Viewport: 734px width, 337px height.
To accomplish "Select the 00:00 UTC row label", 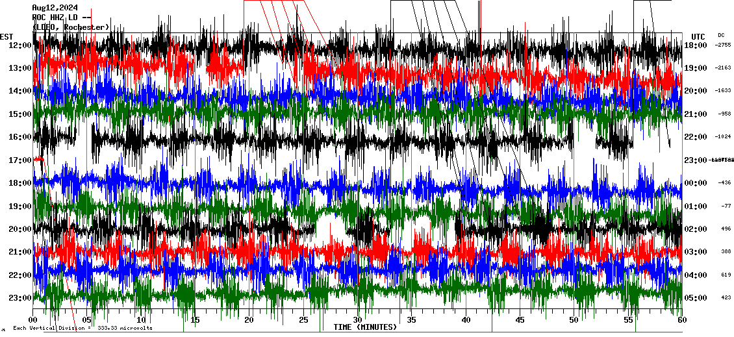I will (696, 183).
